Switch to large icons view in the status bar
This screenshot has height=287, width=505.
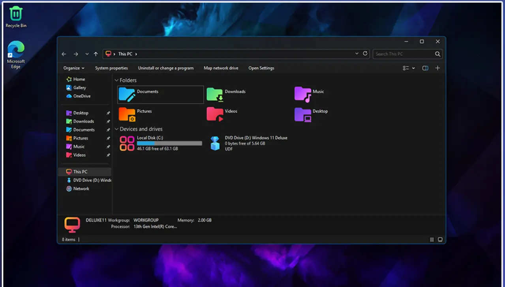tap(440, 240)
